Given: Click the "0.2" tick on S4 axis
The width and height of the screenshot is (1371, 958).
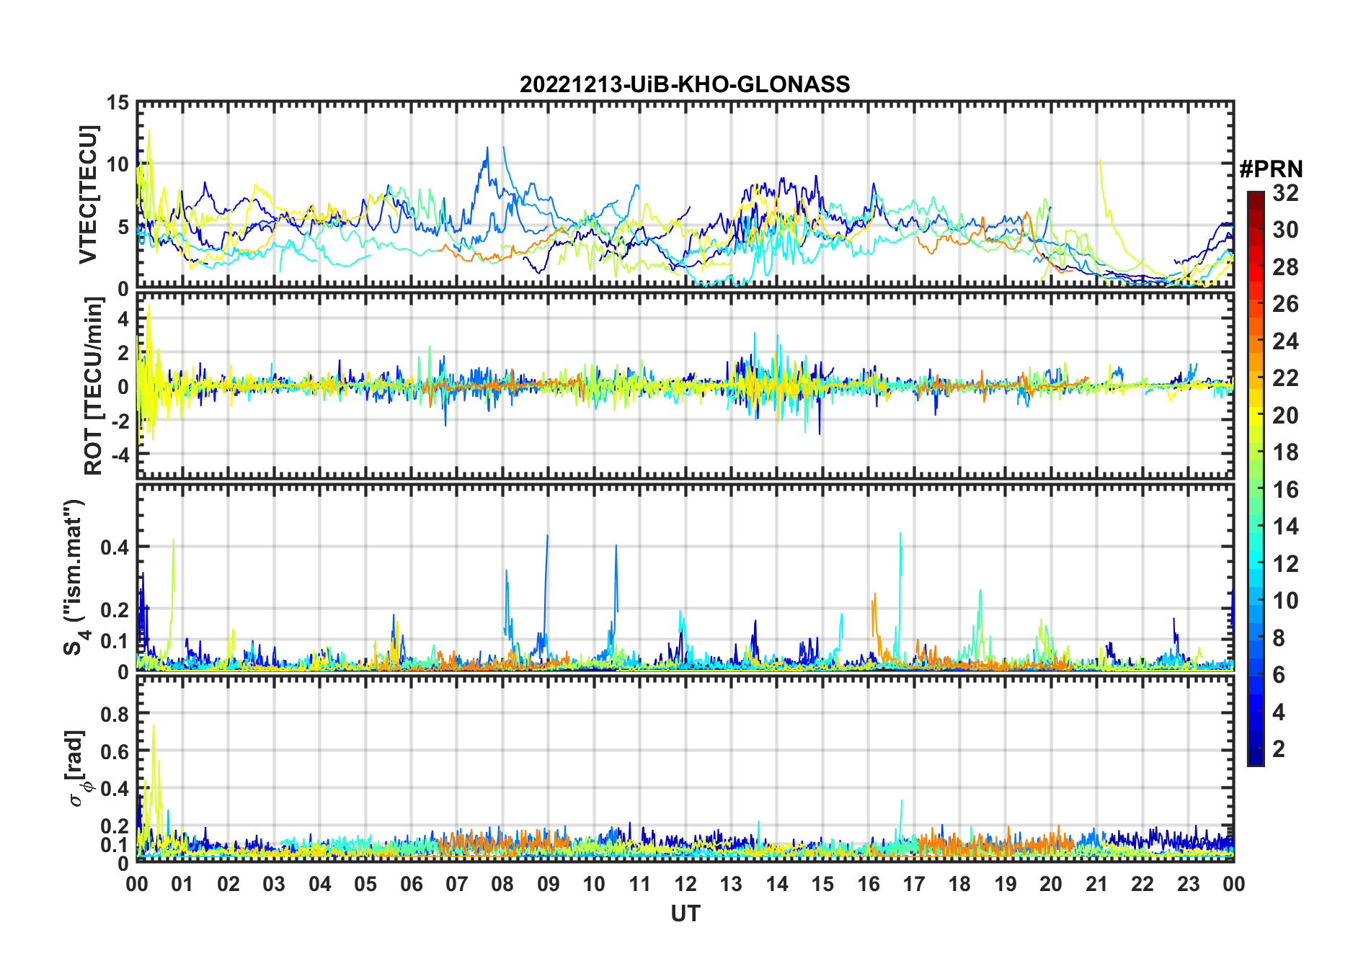Looking at the screenshot, I should (115, 609).
